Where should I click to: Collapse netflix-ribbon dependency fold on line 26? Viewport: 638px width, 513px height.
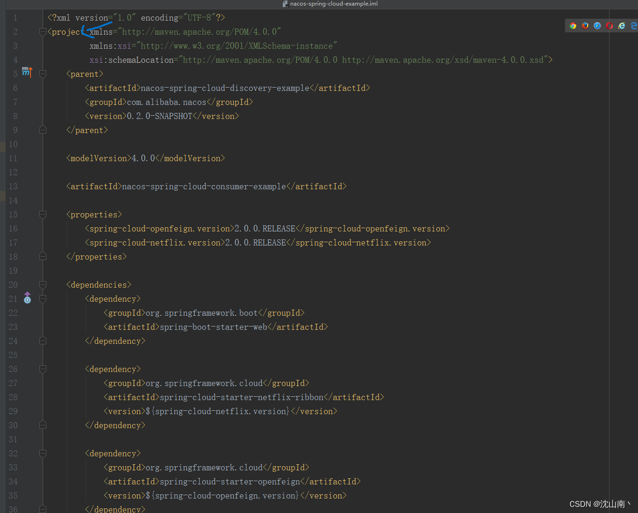[x=43, y=369]
